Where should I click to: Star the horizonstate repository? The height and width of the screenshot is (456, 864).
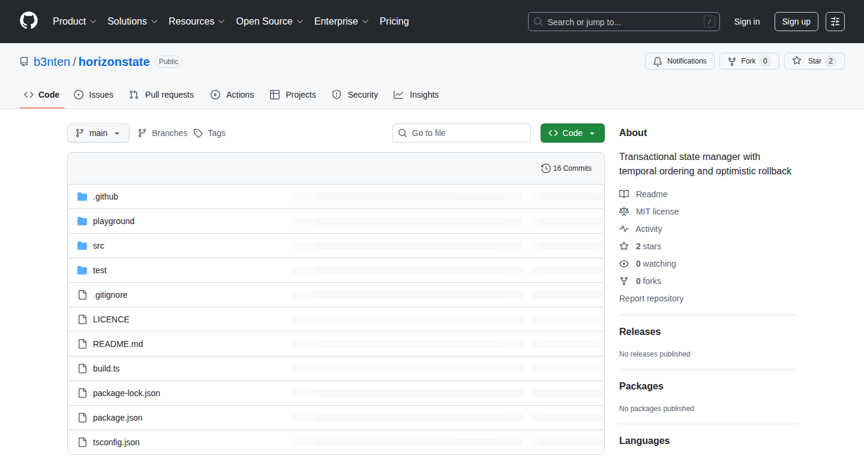[x=814, y=61]
